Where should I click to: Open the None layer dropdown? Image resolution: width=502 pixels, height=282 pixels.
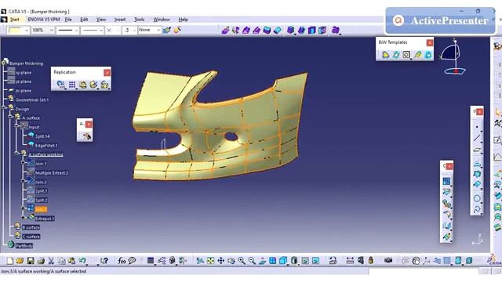pyautogui.click(x=150, y=30)
